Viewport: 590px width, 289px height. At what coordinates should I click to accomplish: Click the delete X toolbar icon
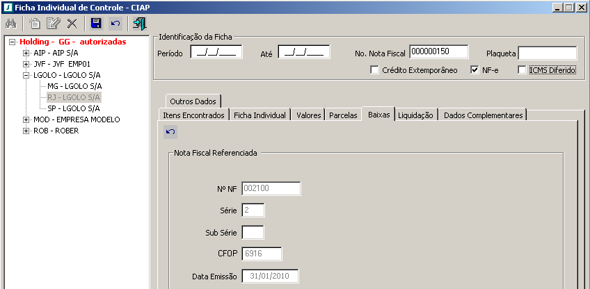click(72, 24)
